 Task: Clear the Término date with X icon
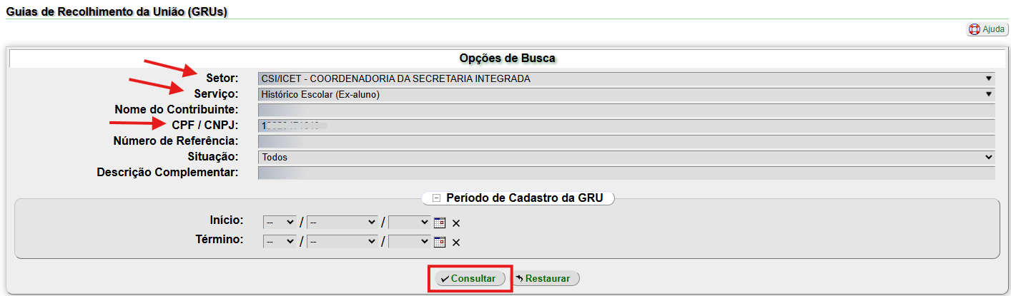456,243
